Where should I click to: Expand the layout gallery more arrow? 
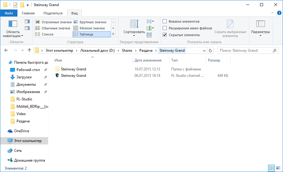(113, 34)
